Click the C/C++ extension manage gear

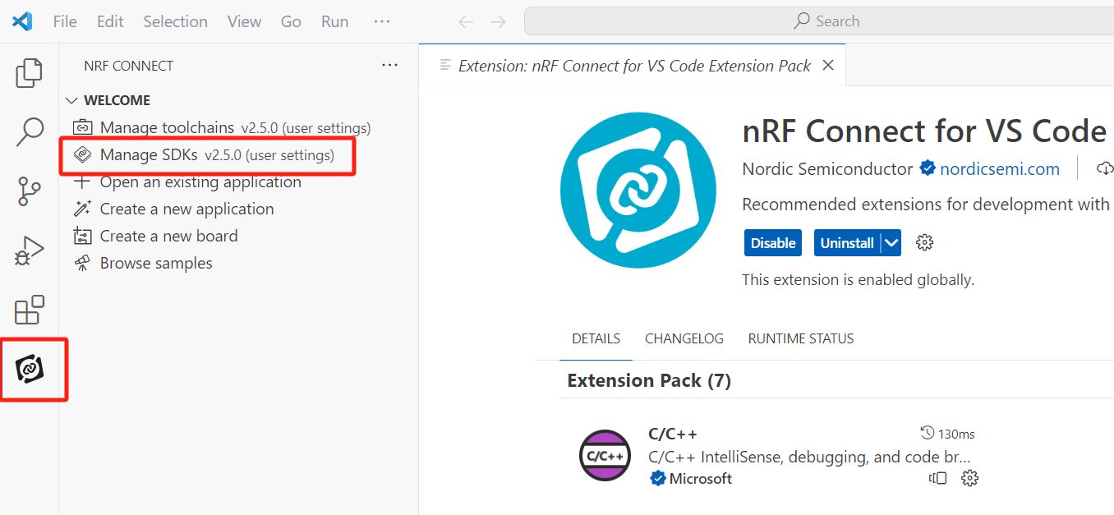969,478
